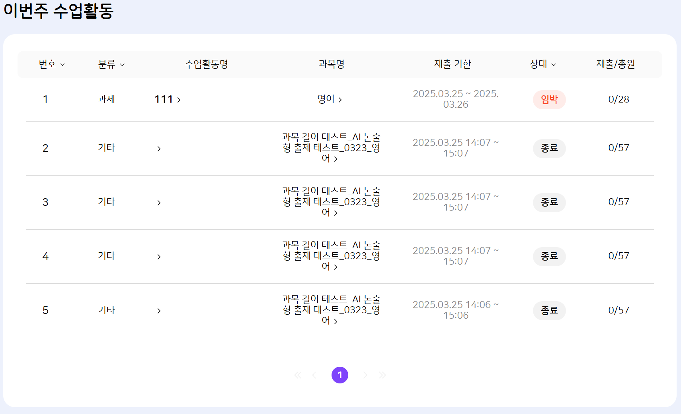The width and height of the screenshot is (681, 414).
Task: Open activity arrow in row 2
Action: [159, 149]
